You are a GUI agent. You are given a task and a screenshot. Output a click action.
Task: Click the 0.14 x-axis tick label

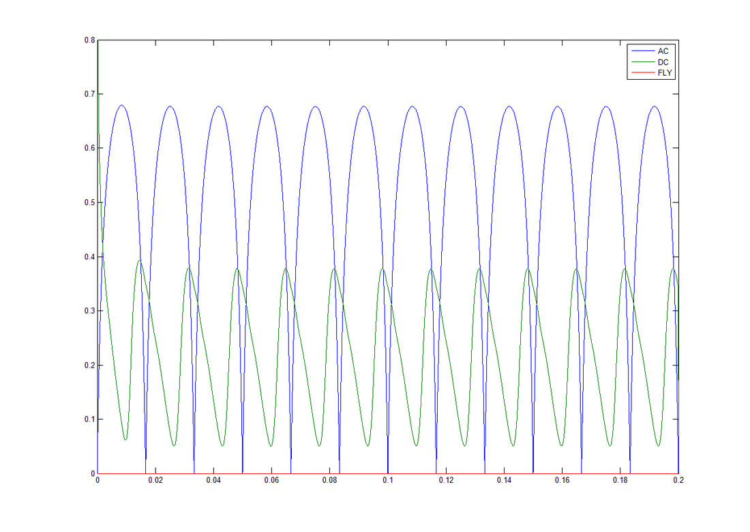pyautogui.click(x=504, y=481)
